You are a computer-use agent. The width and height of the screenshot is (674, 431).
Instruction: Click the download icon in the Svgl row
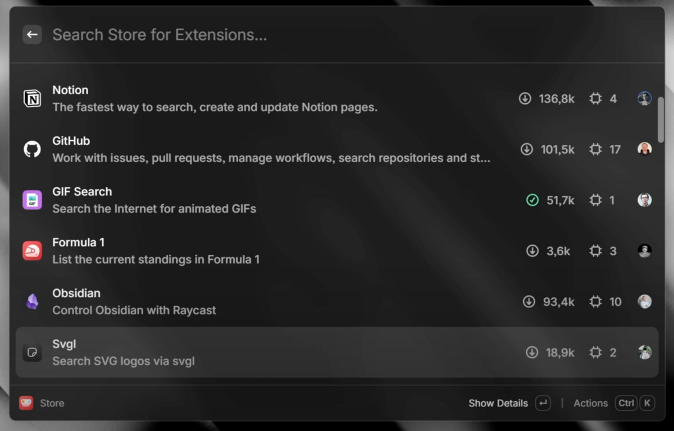coord(531,352)
